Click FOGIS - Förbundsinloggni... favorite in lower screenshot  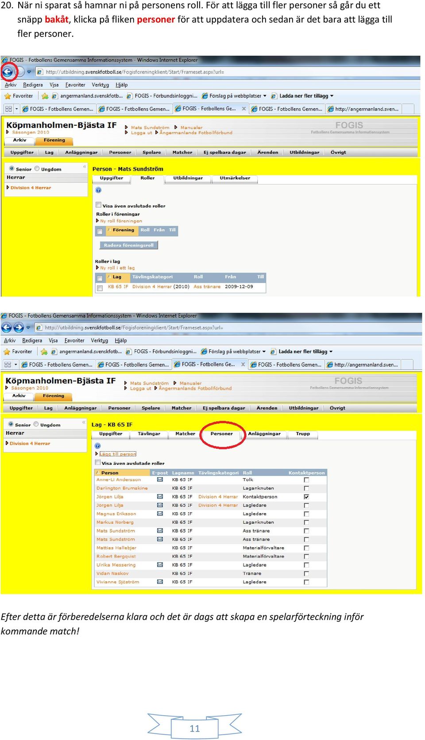[x=161, y=352]
